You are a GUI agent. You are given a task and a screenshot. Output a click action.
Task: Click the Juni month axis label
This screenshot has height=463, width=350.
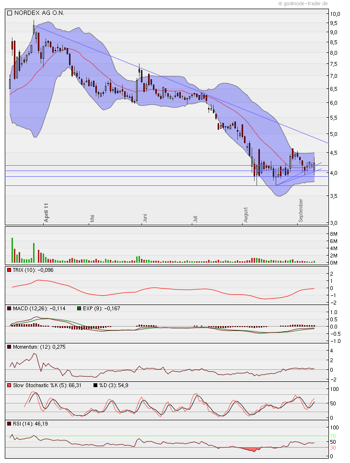pyautogui.click(x=144, y=218)
